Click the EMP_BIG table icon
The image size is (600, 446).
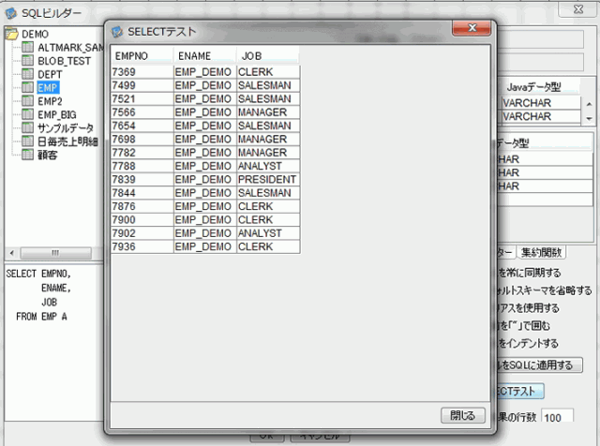(x=27, y=114)
